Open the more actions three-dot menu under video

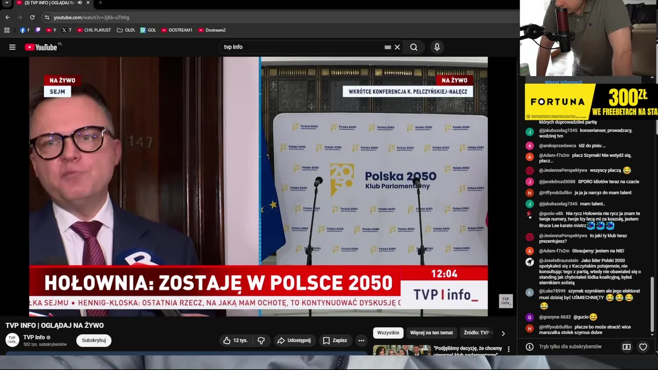[x=361, y=340]
